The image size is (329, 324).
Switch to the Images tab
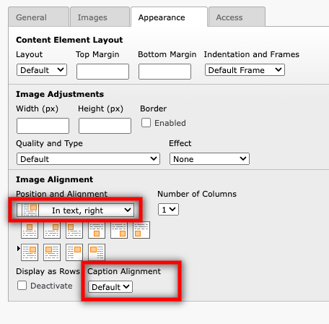[x=100, y=17]
